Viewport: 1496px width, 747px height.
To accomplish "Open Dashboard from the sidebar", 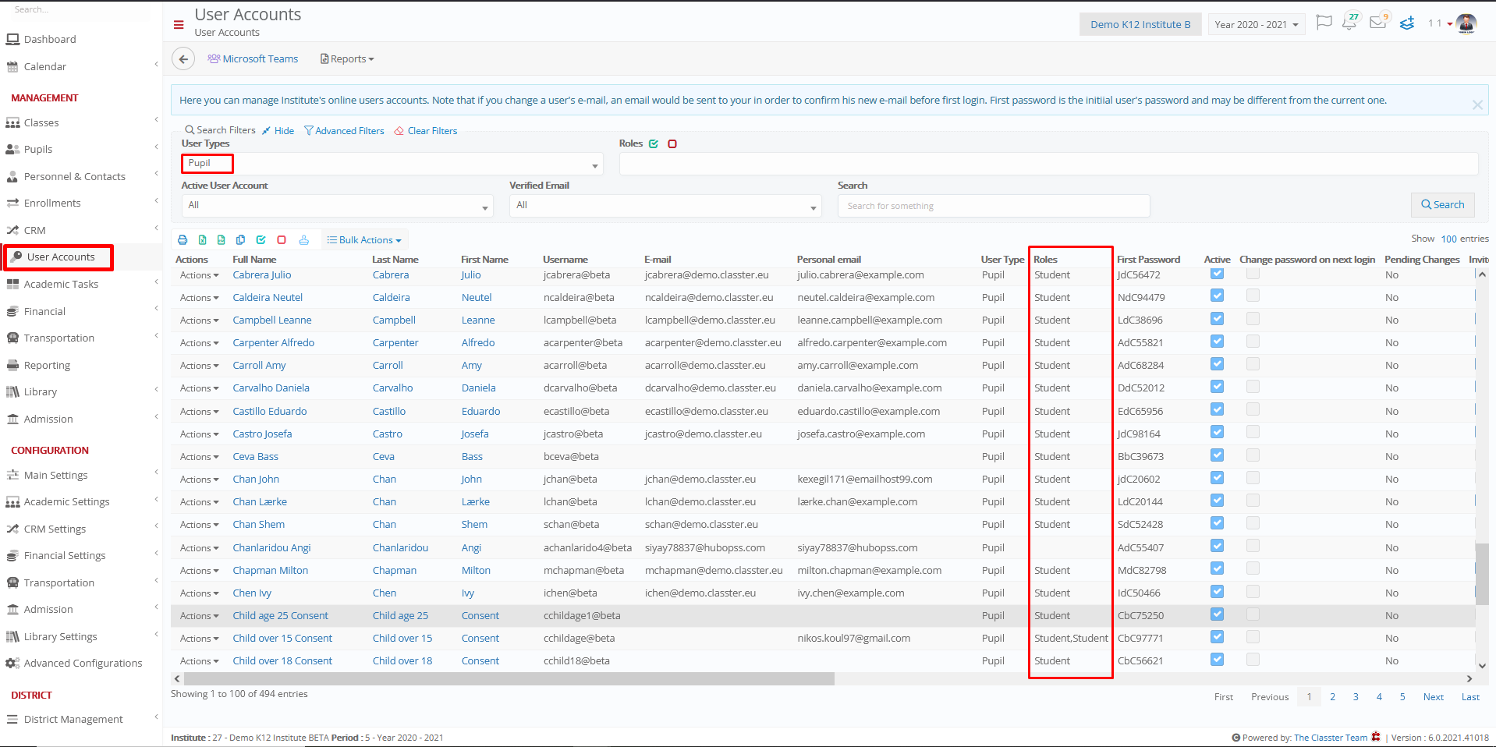I will [50, 39].
